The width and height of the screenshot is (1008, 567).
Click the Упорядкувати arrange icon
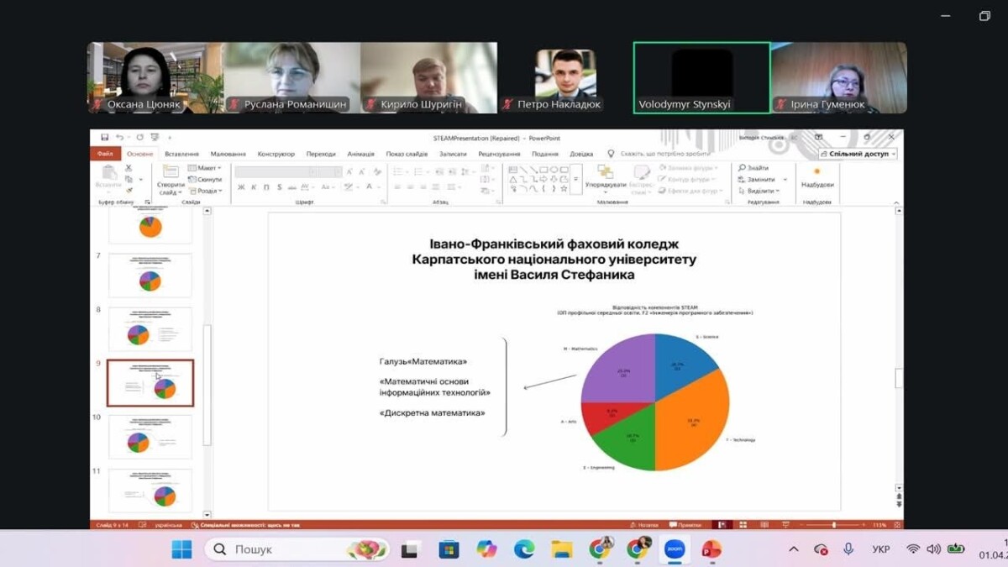605,173
